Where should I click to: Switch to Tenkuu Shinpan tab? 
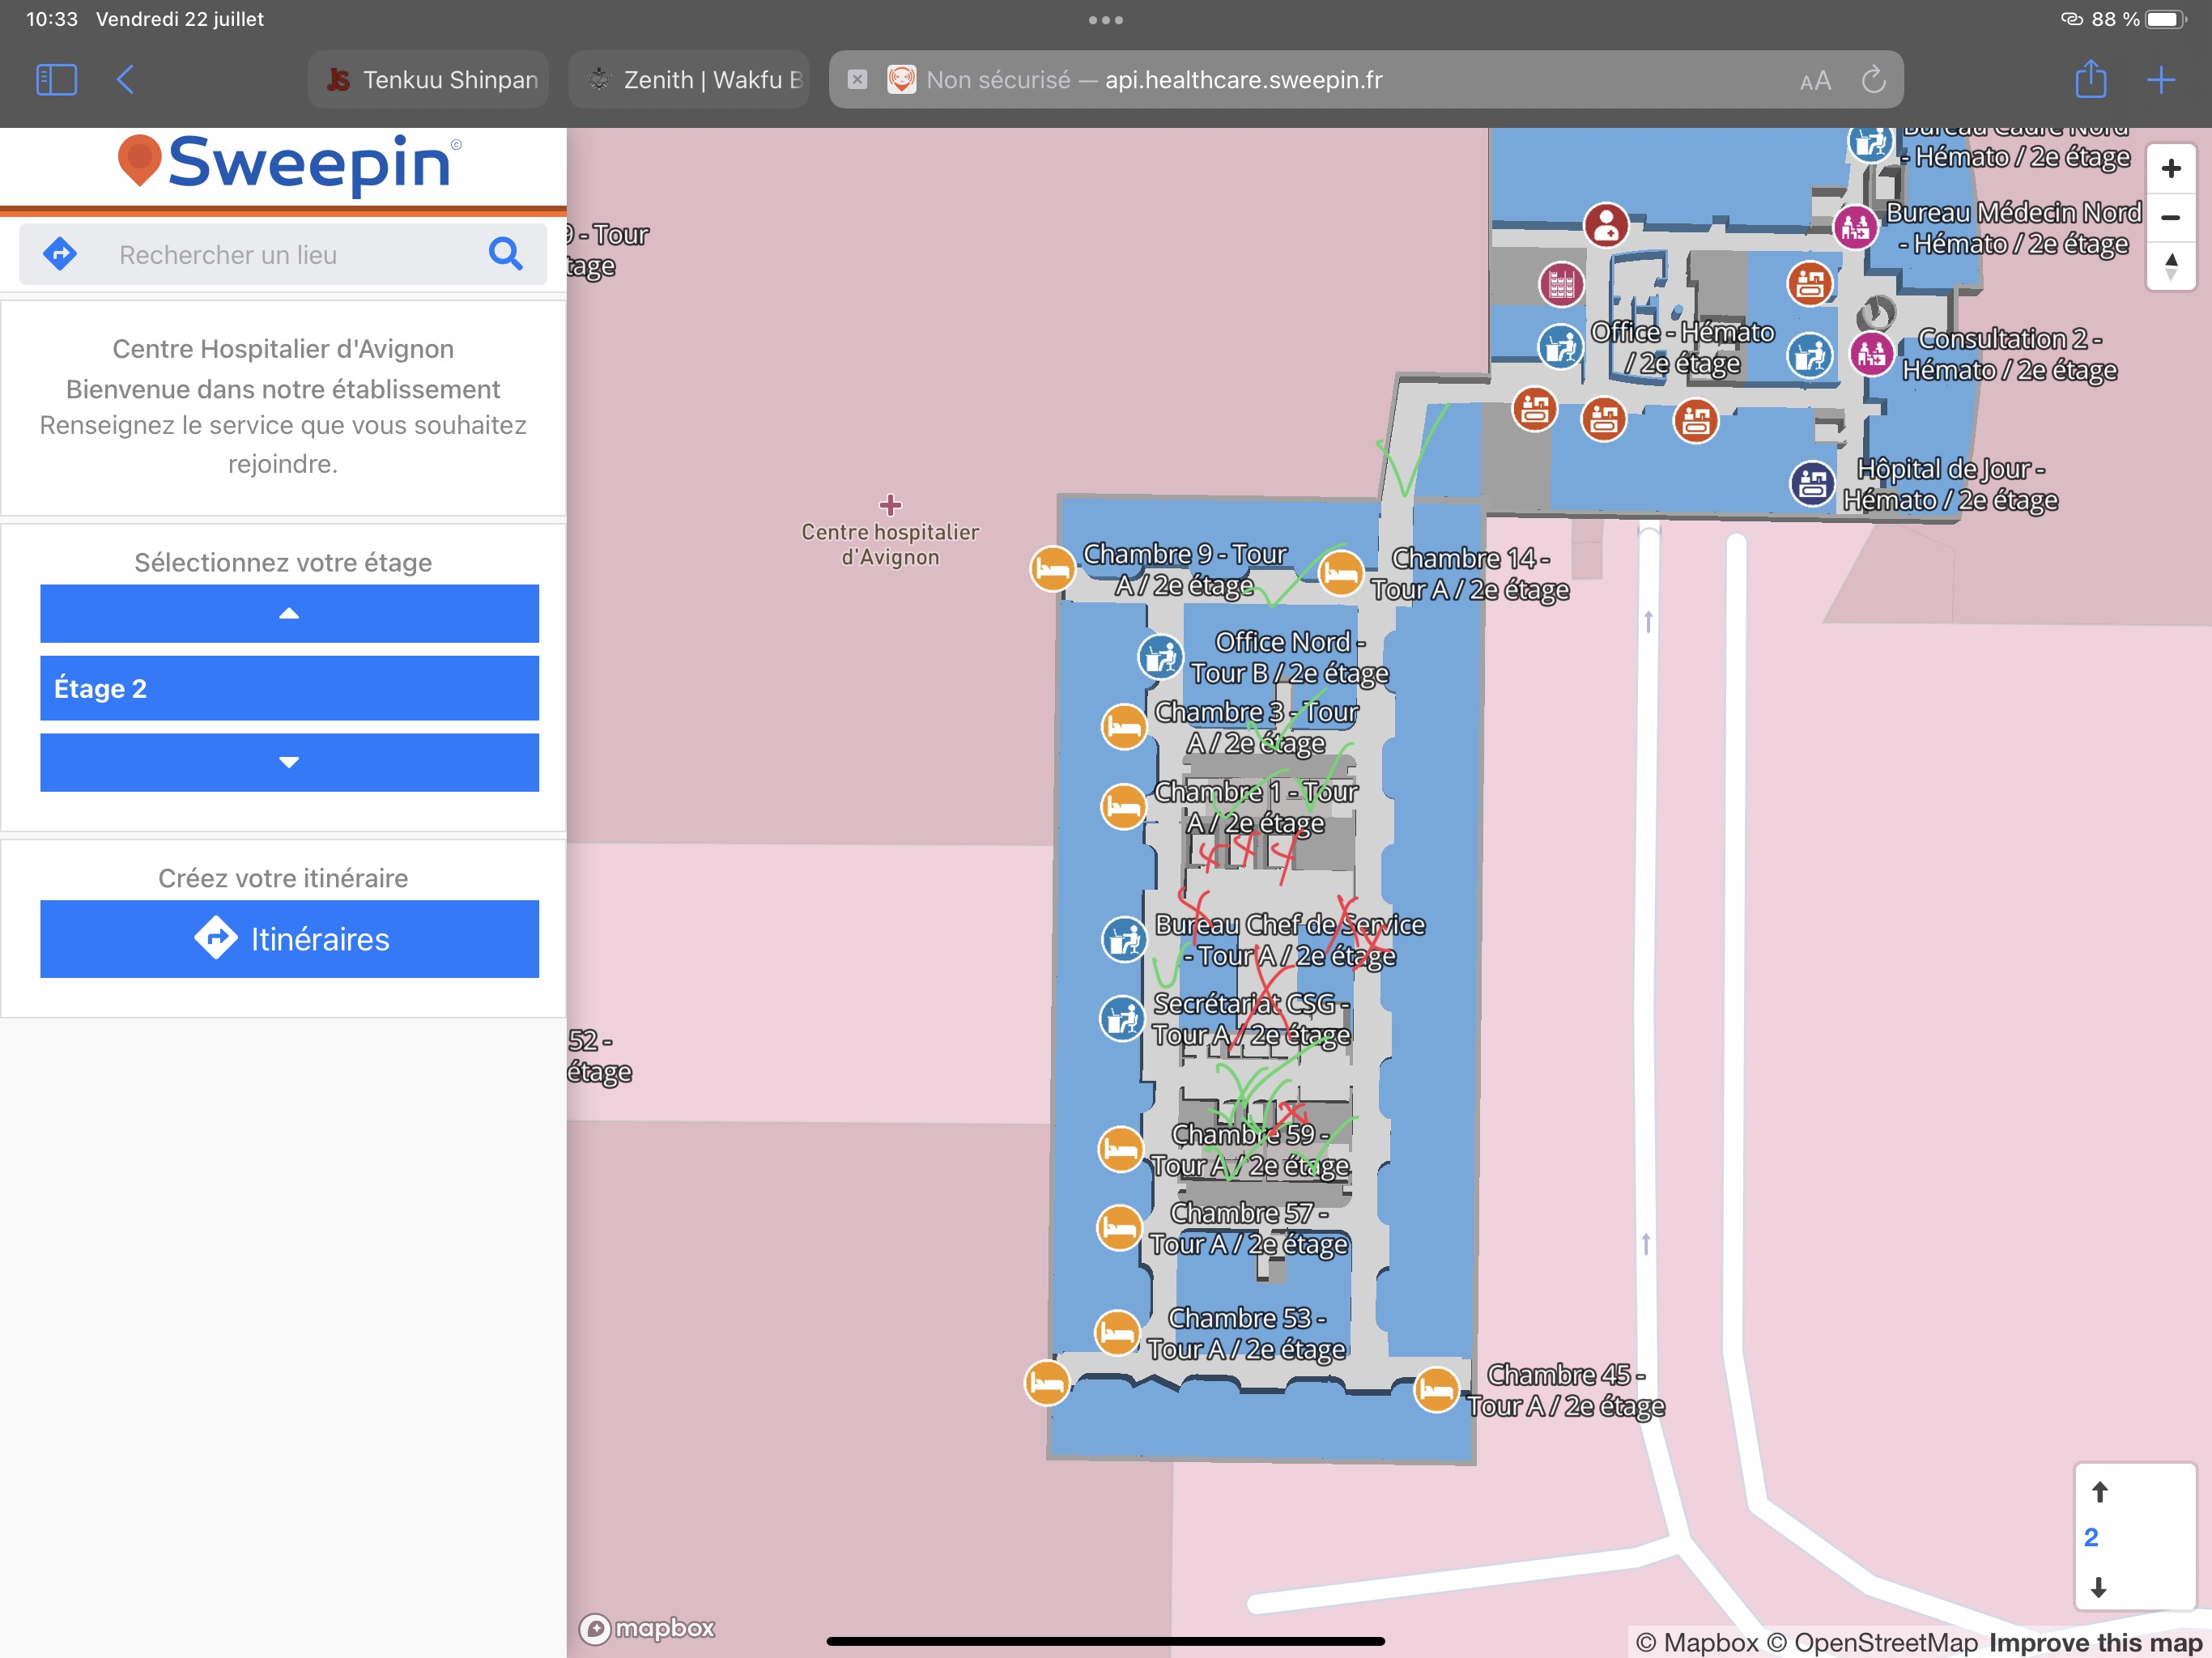pyautogui.click(x=430, y=79)
